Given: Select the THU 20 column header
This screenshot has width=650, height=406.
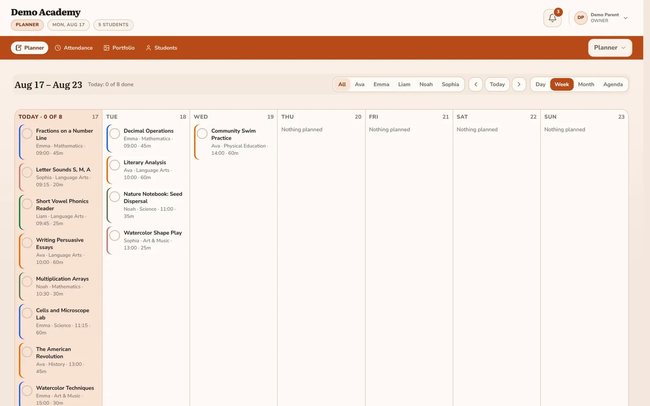Looking at the screenshot, I should (321, 117).
